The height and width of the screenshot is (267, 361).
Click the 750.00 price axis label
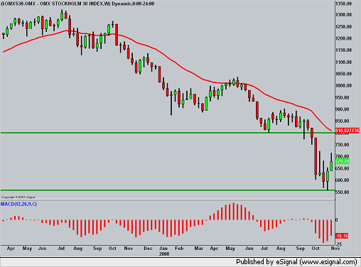point(343,145)
